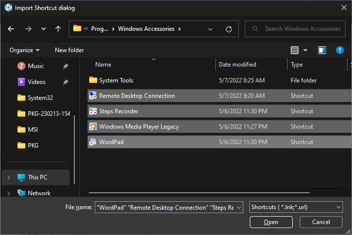This screenshot has width=352, height=235.
Task: Open the Help button
Action: pyautogui.click(x=340, y=50)
